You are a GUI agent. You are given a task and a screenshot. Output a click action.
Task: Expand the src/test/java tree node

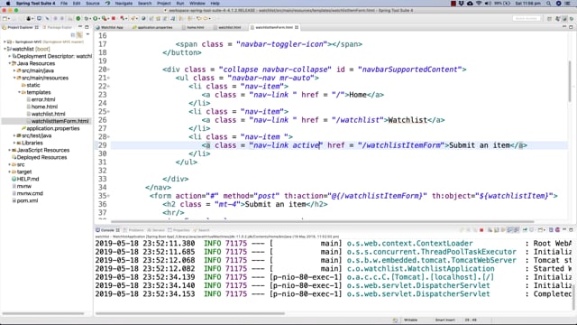tap(14, 135)
